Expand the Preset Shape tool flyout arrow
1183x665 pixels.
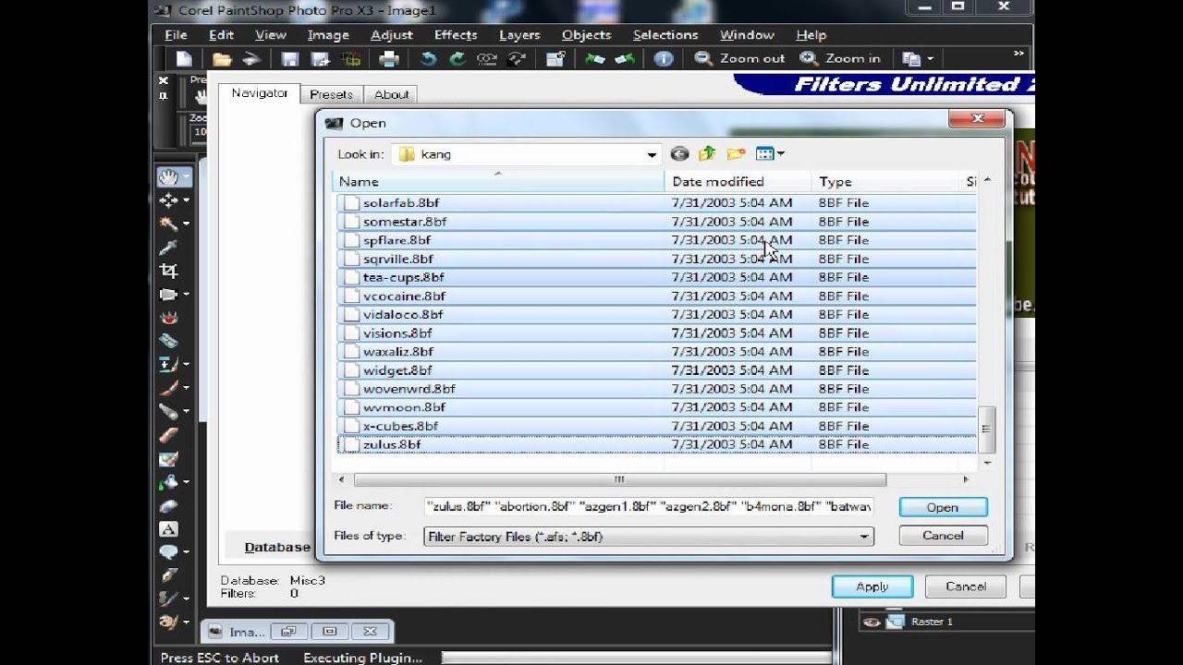[x=186, y=552]
